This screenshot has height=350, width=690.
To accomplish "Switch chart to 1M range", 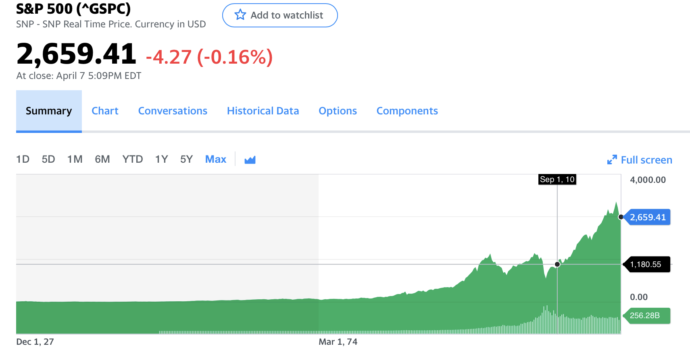I will pos(75,159).
